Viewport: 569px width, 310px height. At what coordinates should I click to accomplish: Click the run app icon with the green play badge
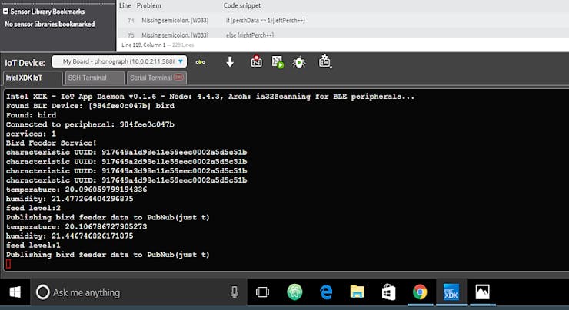pos(278,61)
